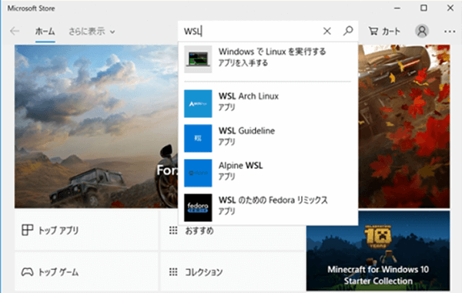Click the トップ アプリ grid icon
Image resolution: width=462 pixels, height=293 pixels.
27,230
